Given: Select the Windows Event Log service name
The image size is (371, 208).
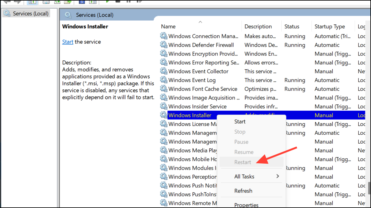Looking at the screenshot, I should click(192, 80).
